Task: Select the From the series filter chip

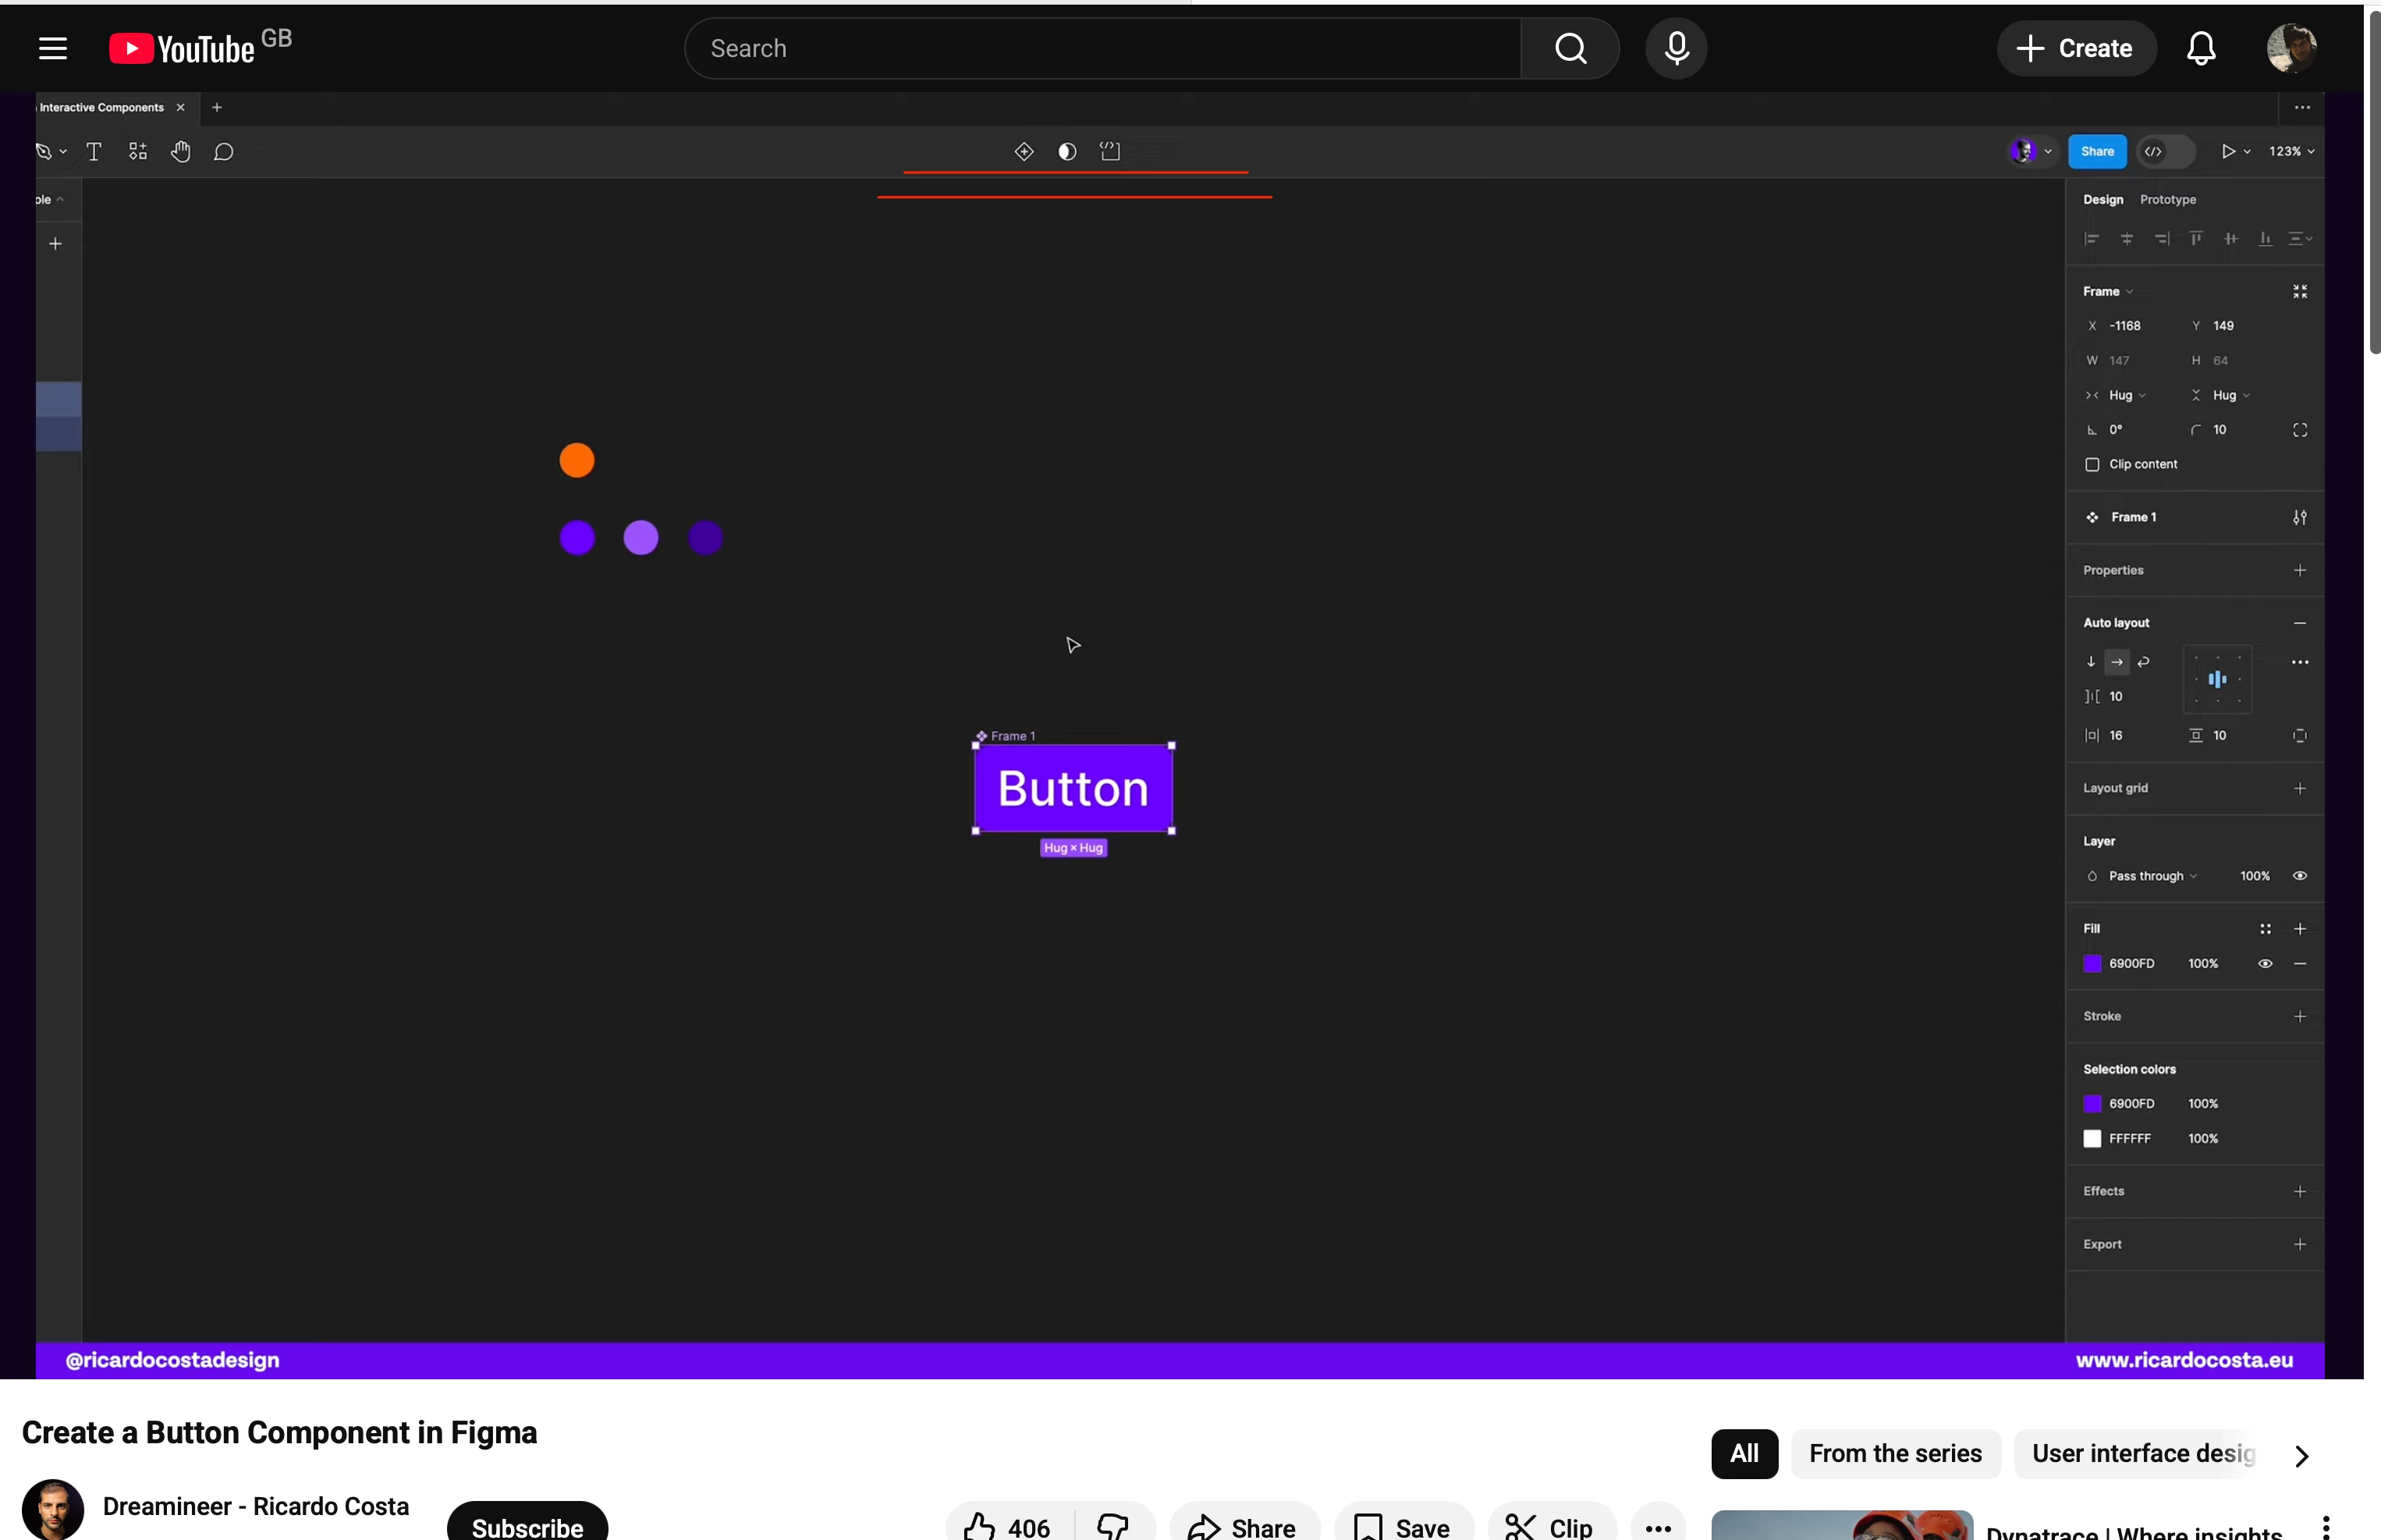Action: [x=1894, y=1453]
